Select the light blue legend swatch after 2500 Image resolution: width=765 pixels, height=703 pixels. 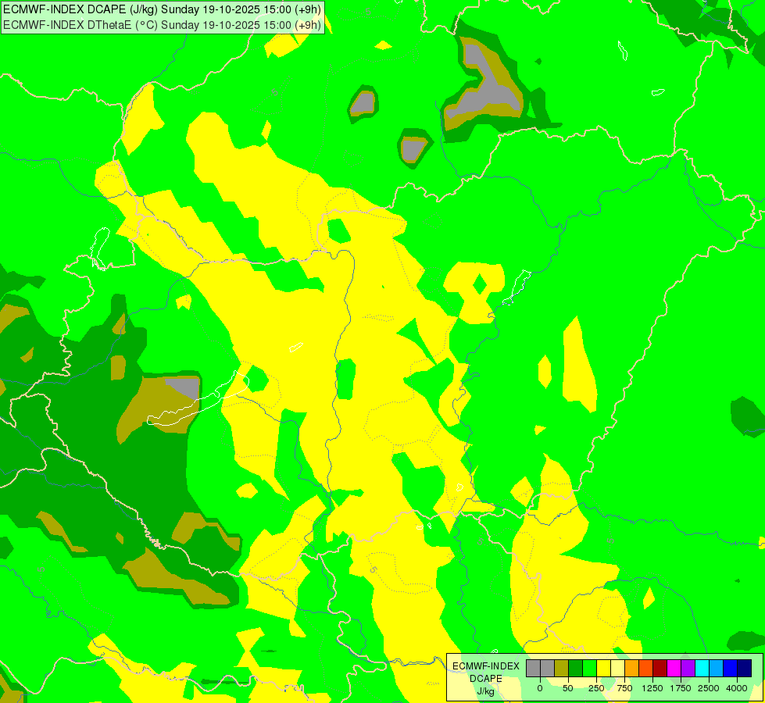tap(717, 669)
